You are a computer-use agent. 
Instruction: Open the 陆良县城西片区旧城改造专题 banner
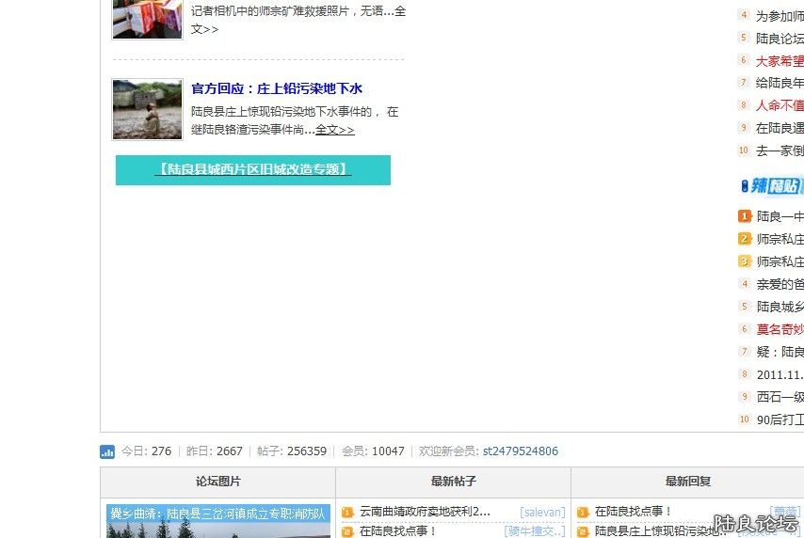tap(252, 170)
